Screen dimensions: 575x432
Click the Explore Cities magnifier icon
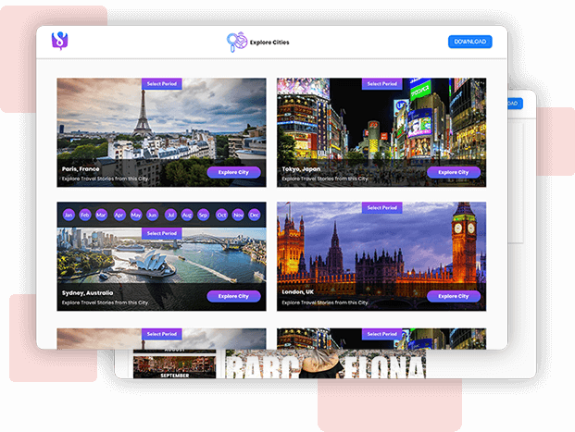coord(236,41)
